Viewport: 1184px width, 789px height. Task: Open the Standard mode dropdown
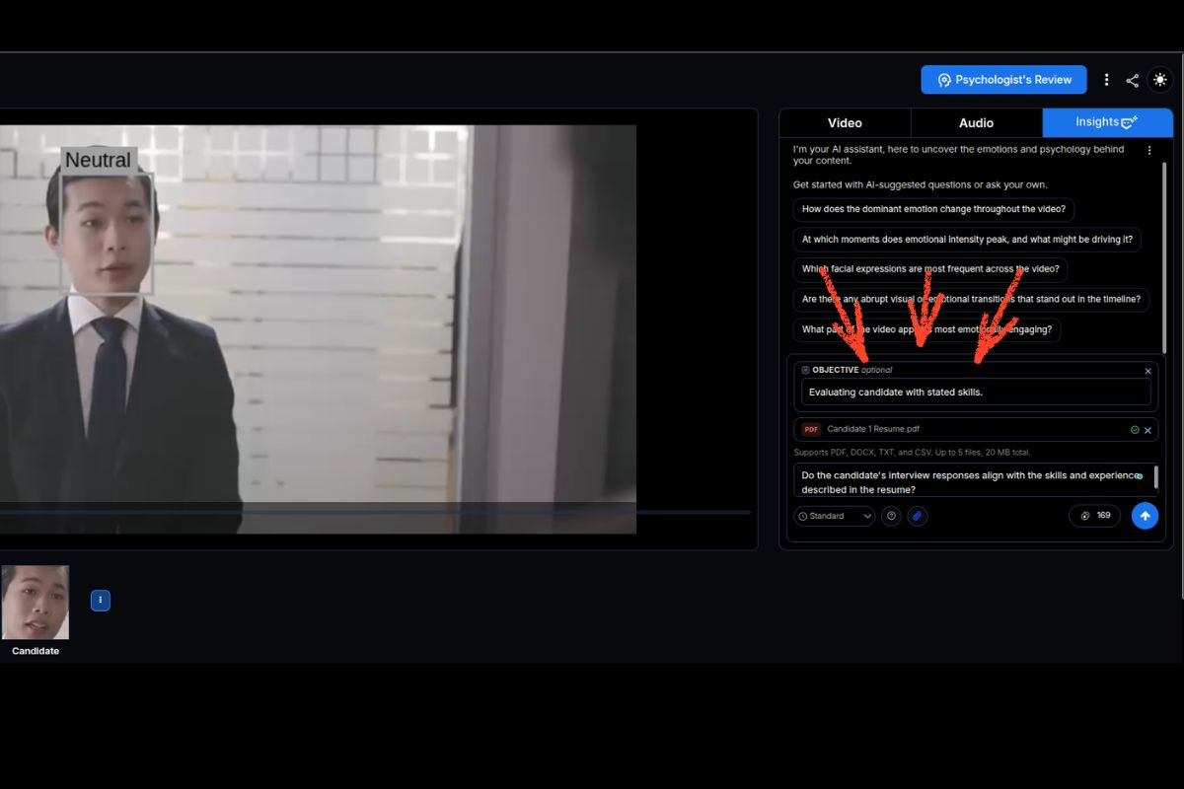pos(835,516)
